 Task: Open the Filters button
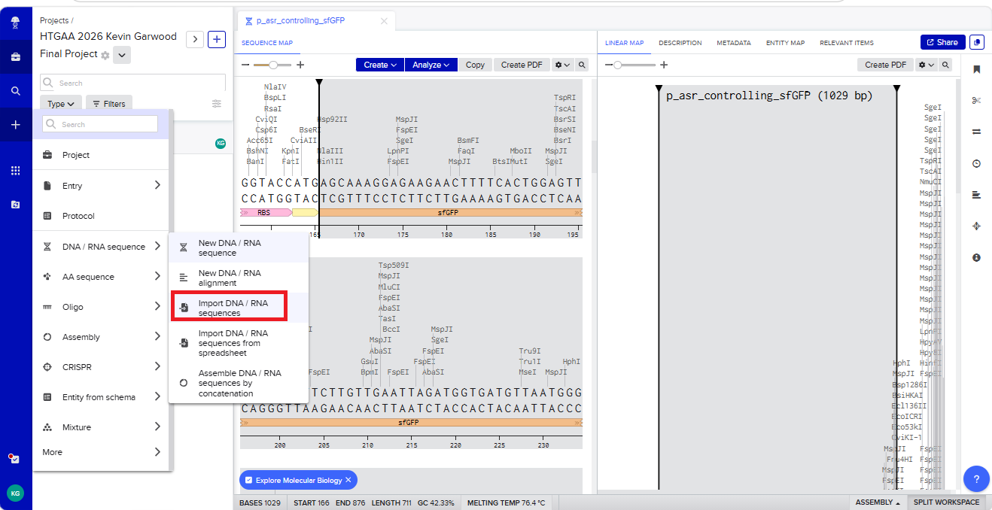109,104
